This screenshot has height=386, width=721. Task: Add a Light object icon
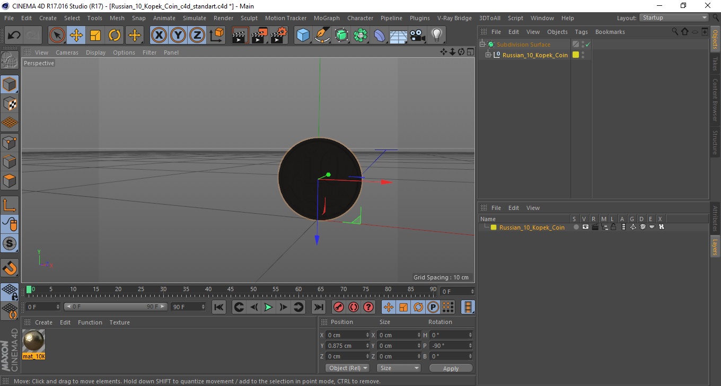pyautogui.click(x=436, y=36)
